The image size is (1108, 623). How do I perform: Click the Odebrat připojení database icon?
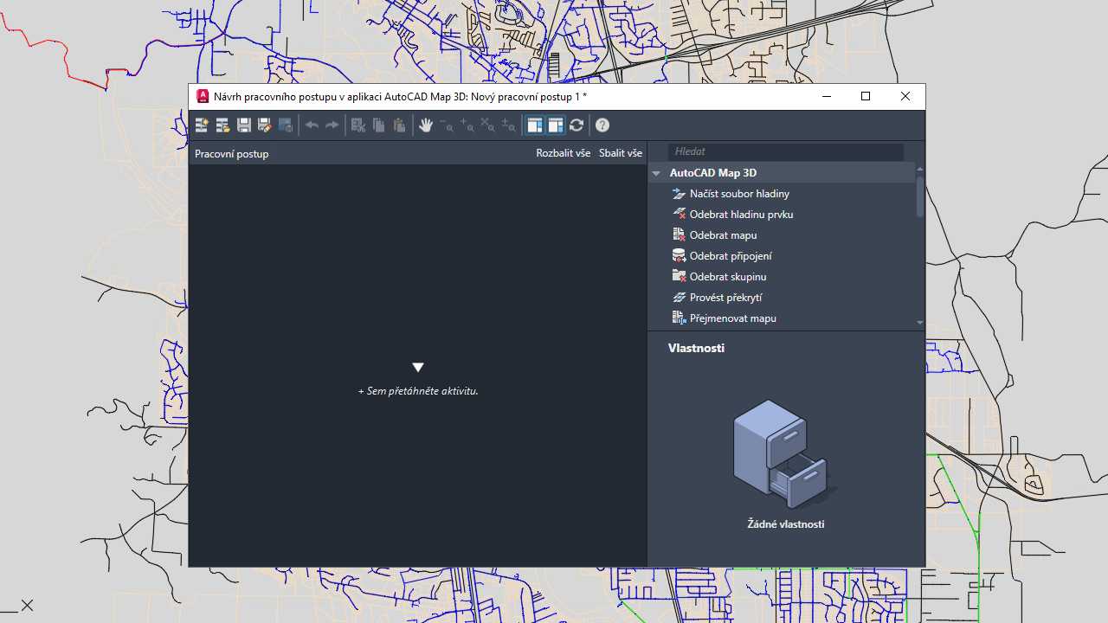tap(679, 256)
